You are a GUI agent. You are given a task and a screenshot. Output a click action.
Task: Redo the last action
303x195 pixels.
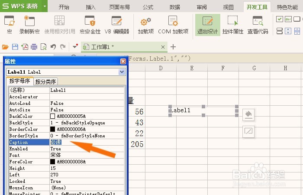[x=63, y=47]
